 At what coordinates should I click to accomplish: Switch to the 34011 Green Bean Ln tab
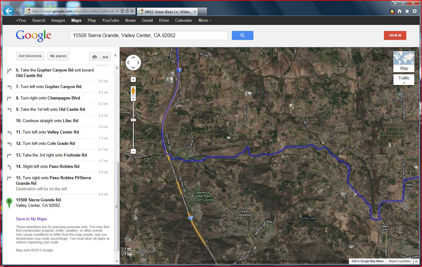pyautogui.click(x=167, y=12)
